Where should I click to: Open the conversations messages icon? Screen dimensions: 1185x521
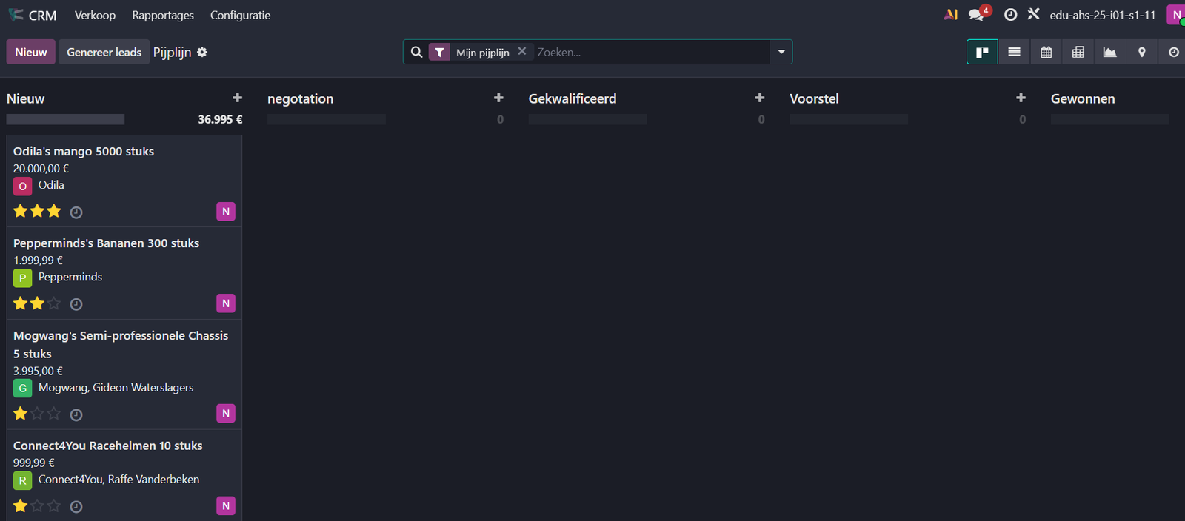tap(977, 15)
